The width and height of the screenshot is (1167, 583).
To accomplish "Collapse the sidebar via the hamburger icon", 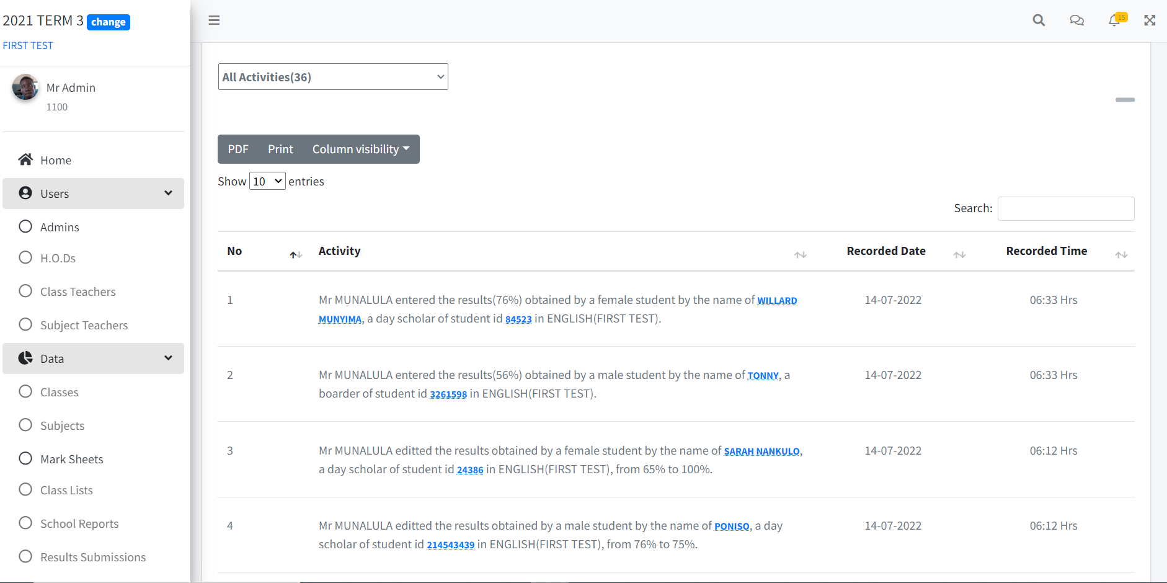I will 214,20.
